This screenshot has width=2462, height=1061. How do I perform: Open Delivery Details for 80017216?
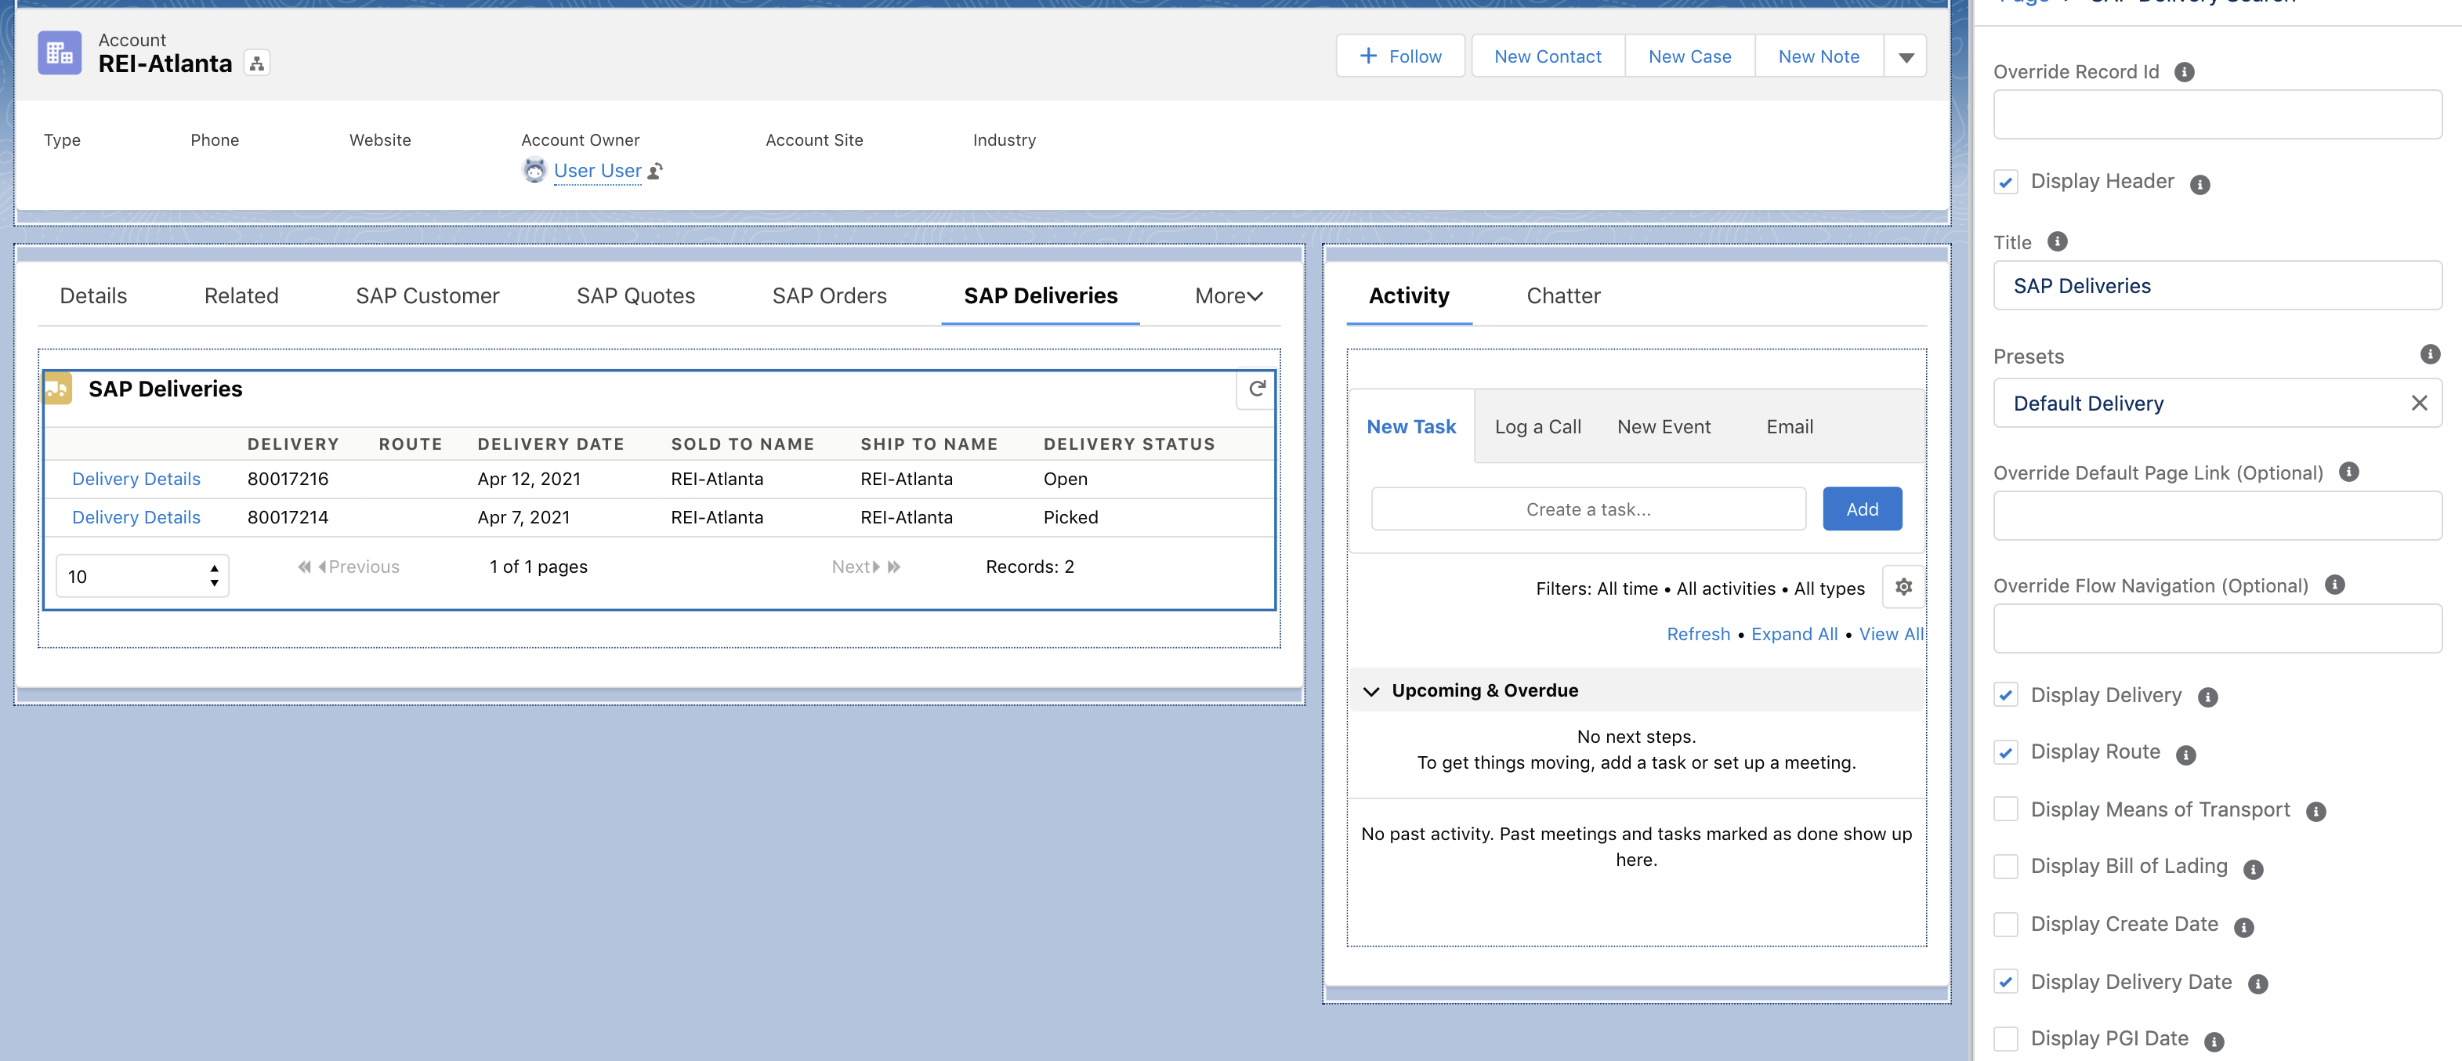pos(136,479)
